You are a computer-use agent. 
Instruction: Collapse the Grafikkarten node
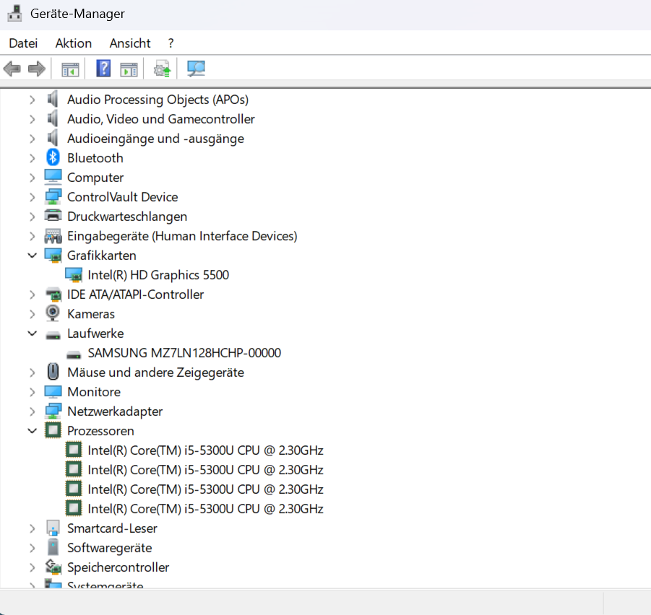(33, 256)
